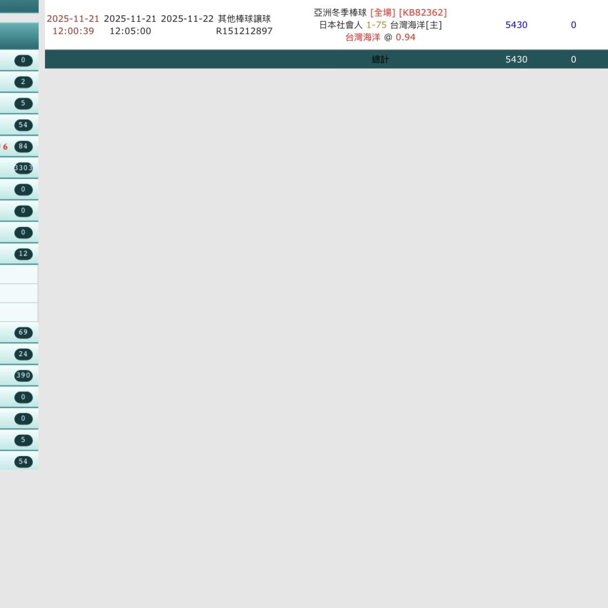Click the sidebar badge showing 12
This screenshot has width=608, height=608.
coord(23,253)
